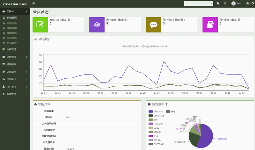The width and height of the screenshot is (255, 150).
Task: Click the 用户评论 chat bubble icon tile
Action: click(154, 25)
